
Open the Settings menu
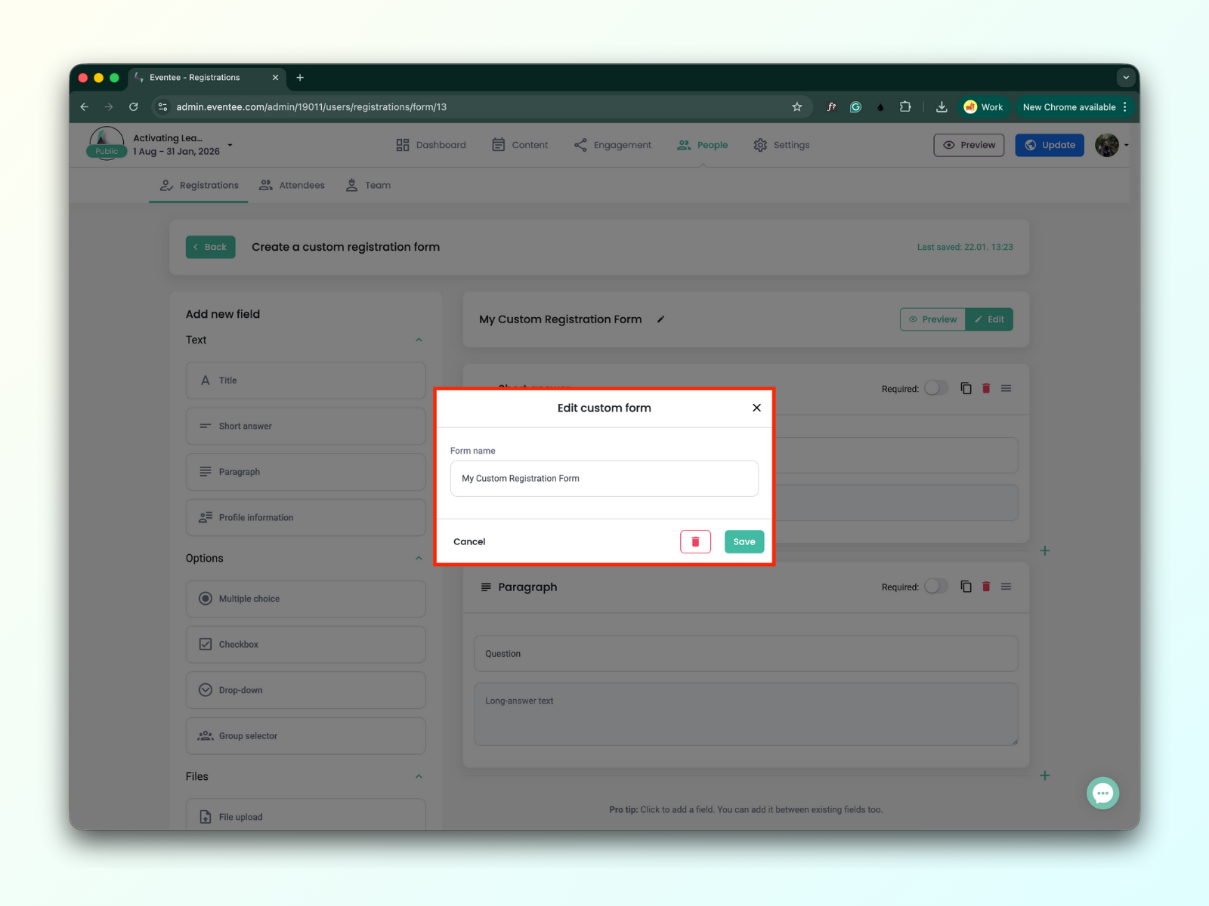(x=781, y=145)
